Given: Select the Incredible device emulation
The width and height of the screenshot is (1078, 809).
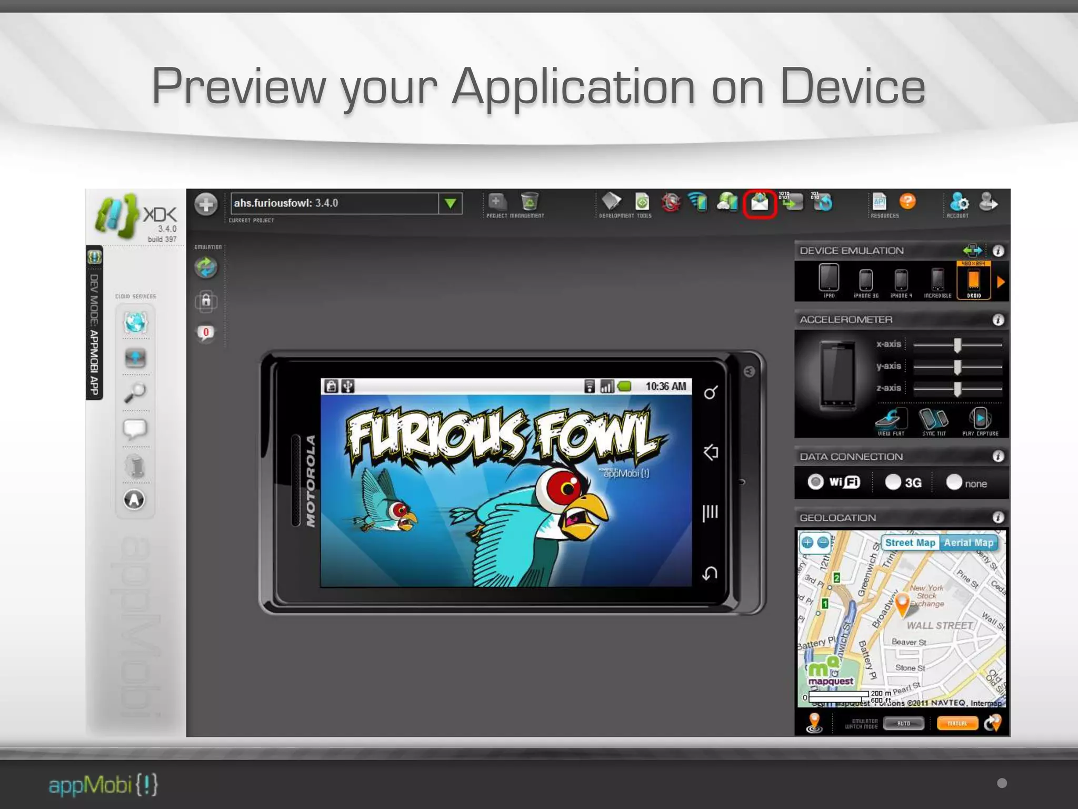Looking at the screenshot, I should point(937,283).
